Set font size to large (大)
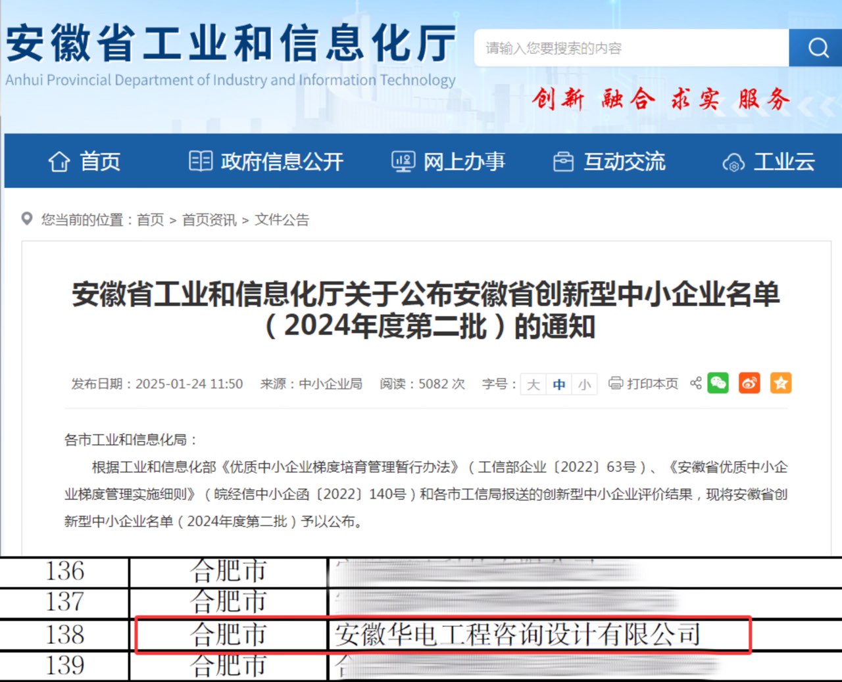 [x=533, y=384]
